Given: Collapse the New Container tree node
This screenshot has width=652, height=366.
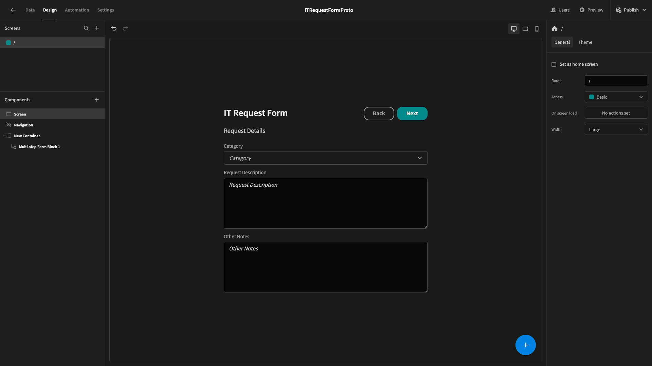Looking at the screenshot, I should pyautogui.click(x=4, y=136).
